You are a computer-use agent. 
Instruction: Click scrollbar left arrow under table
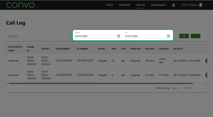(7, 83)
